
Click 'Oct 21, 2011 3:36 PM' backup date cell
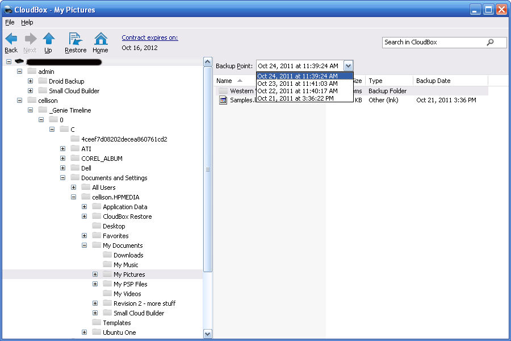[x=446, y=100]
